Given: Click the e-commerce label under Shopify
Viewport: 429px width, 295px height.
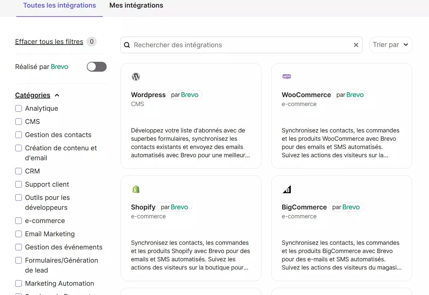Looking at the screenshot, I should tap(148, 216).
